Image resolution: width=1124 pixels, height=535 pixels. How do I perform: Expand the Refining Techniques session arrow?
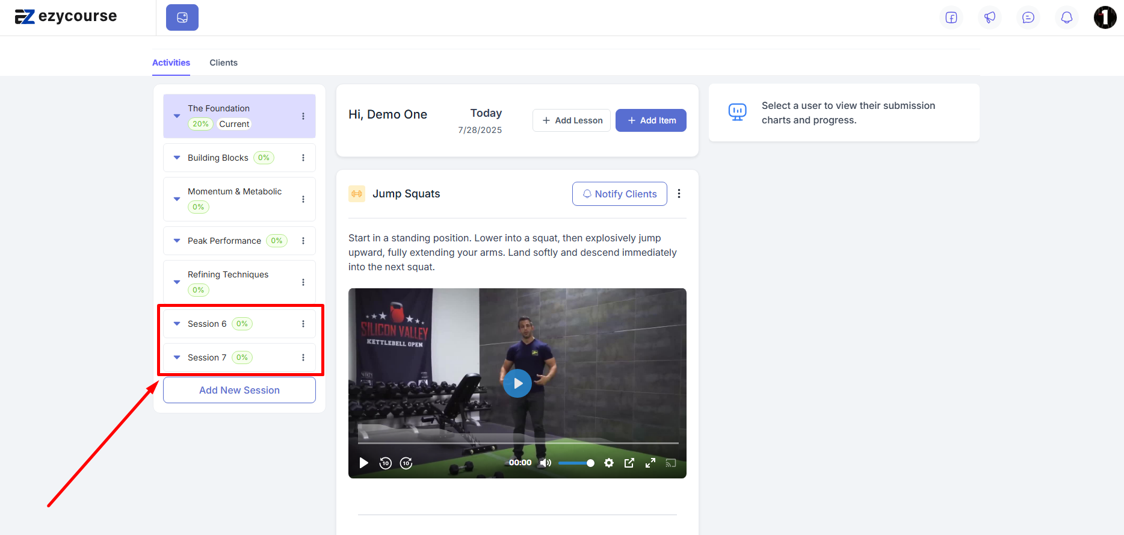pyautogui.click(x=177, y=282)
